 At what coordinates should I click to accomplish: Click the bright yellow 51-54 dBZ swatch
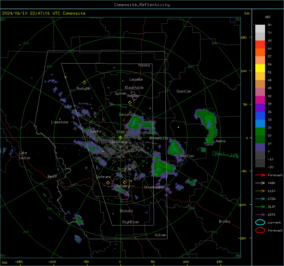point(260,68)
